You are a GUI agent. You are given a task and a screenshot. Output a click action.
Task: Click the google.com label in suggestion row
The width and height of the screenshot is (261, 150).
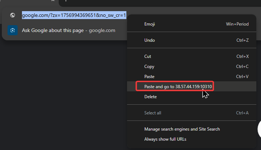click(102, 31)
